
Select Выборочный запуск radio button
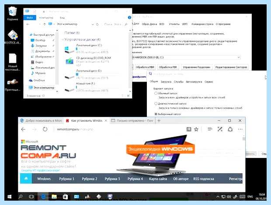coord(156,114)
